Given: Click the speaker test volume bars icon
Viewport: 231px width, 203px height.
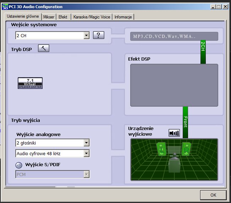Looking at the screenshot, I should 174,133.
